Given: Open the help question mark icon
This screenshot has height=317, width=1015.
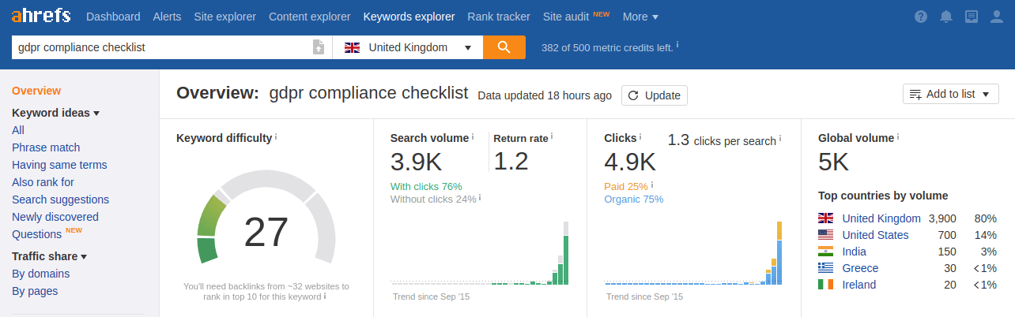Looking at the screenshot, I should coord(921,17).
